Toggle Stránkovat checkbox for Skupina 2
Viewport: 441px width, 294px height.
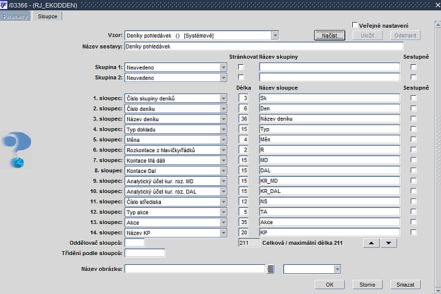(241, 77)
